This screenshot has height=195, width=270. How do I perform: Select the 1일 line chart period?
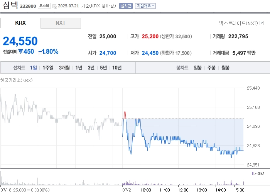tap(34, 68)
